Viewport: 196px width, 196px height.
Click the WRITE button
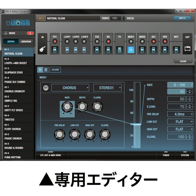pyautogui.click(x=182, y=18)
